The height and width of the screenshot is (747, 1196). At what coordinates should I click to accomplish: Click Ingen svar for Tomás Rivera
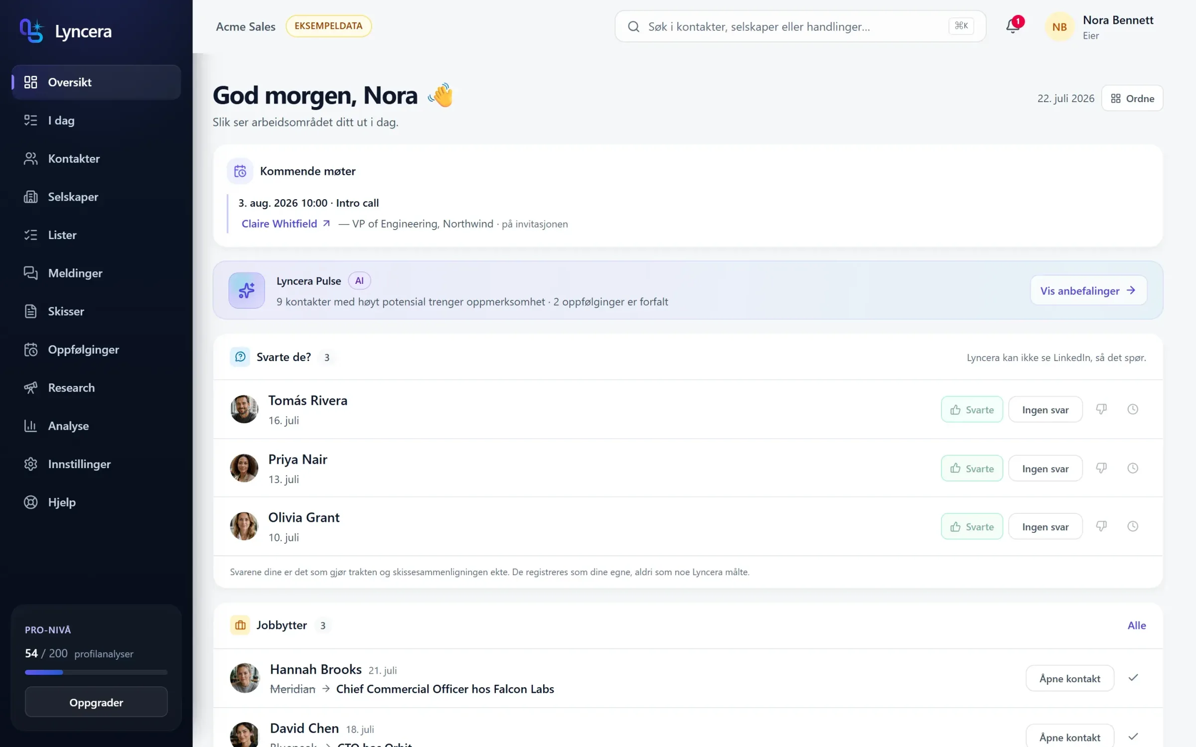[x=1046, y=409]
